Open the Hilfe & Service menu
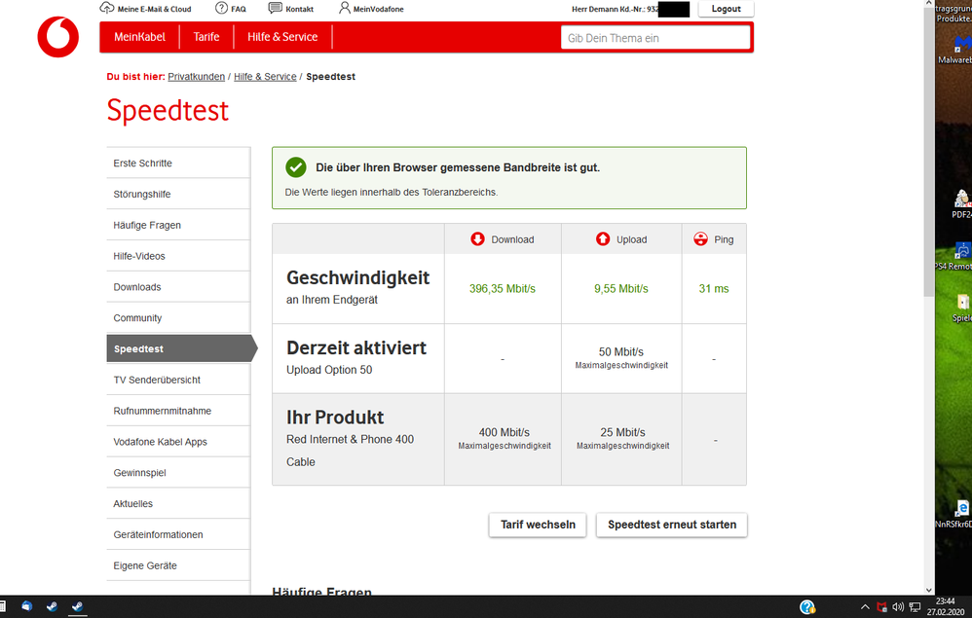This screenshot has width=972, height=618. [x=282, y=37]
